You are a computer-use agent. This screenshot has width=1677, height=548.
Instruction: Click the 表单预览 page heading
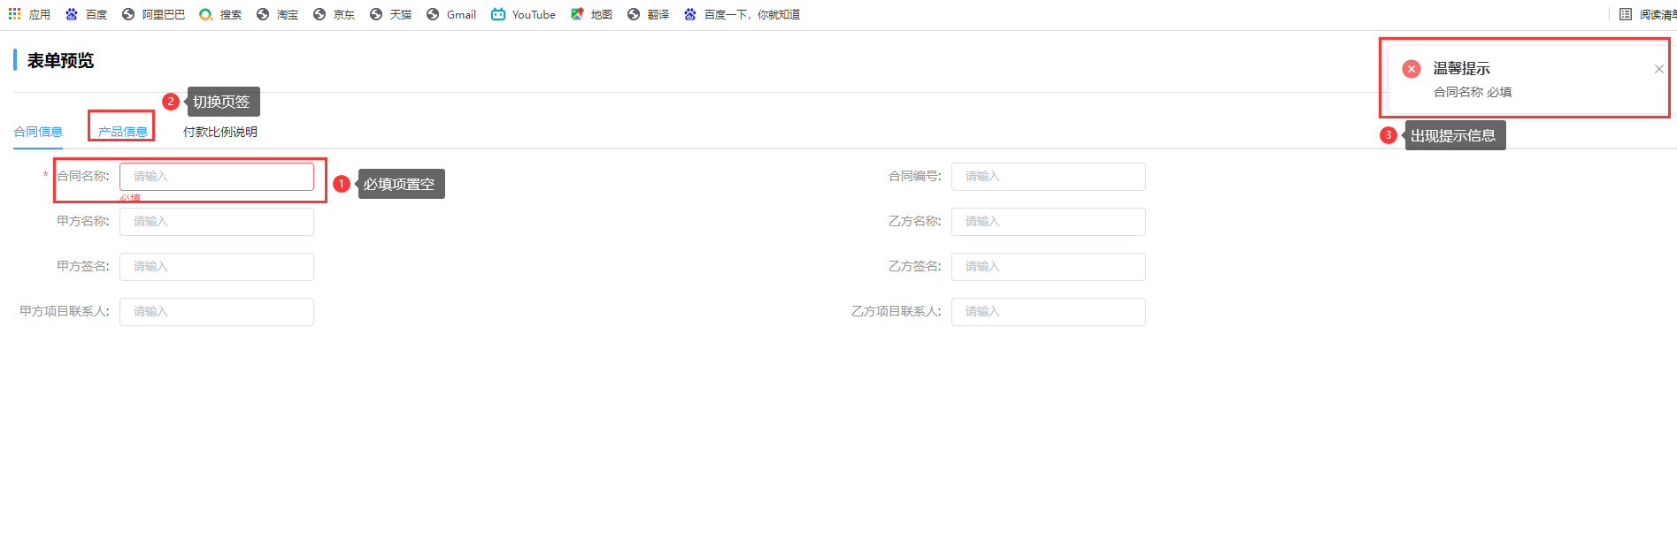point(60,60)
